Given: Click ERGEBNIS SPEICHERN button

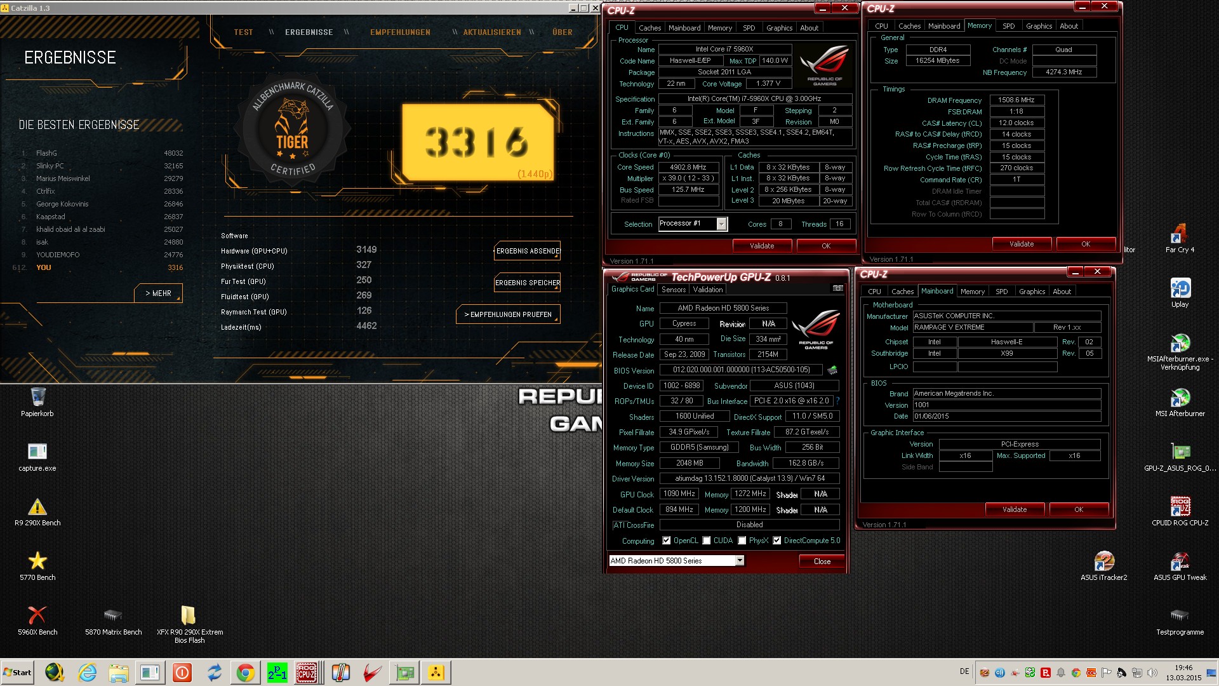Looking at the screenshot, I should click(528, 283).
